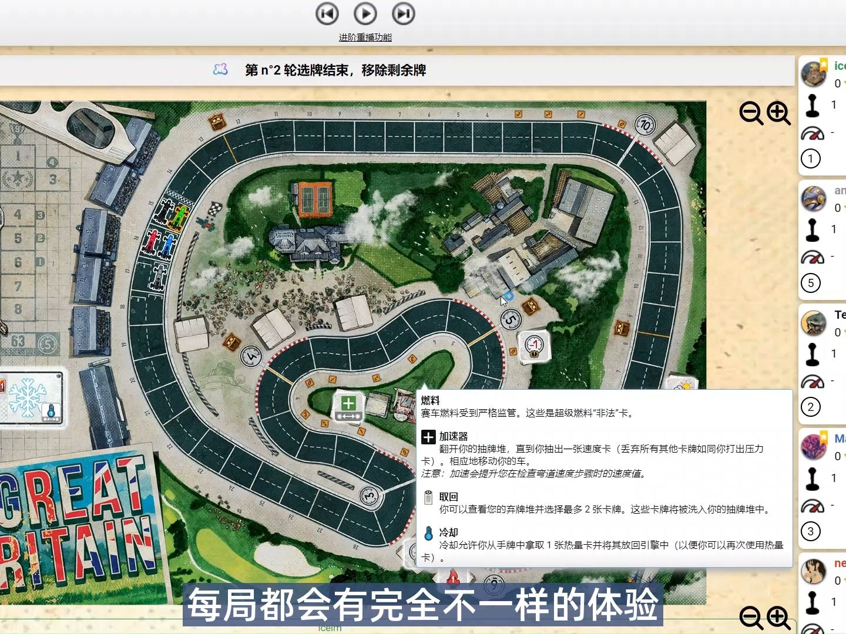The image size is (846, 634).
Task: Select the green race car on grid
Action: pyautogui.click(x=179, y=217)
